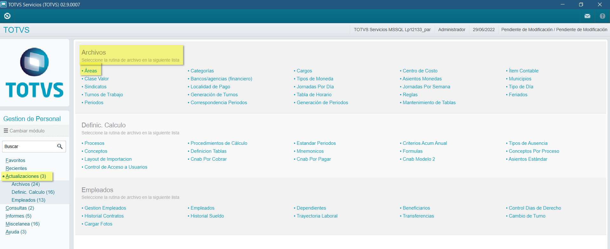610x249 pixels.
Task: Open the mail envelope icon
Action: pyautogui.click(x=587, y=16)
